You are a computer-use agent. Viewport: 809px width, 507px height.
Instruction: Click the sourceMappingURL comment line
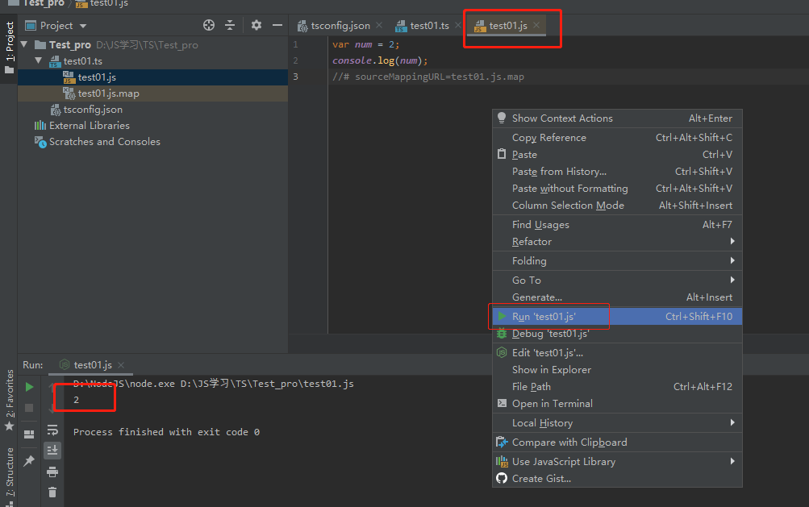[x=428, y=77]
